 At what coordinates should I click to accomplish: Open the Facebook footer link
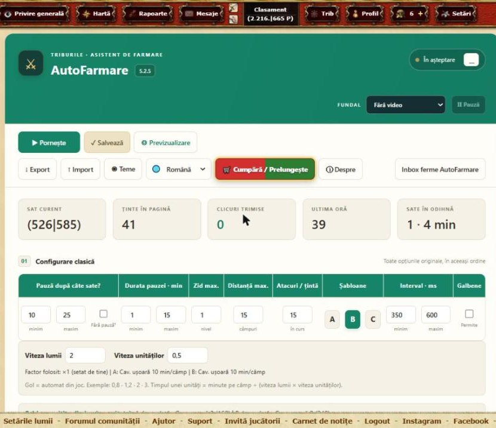[471, 421]
